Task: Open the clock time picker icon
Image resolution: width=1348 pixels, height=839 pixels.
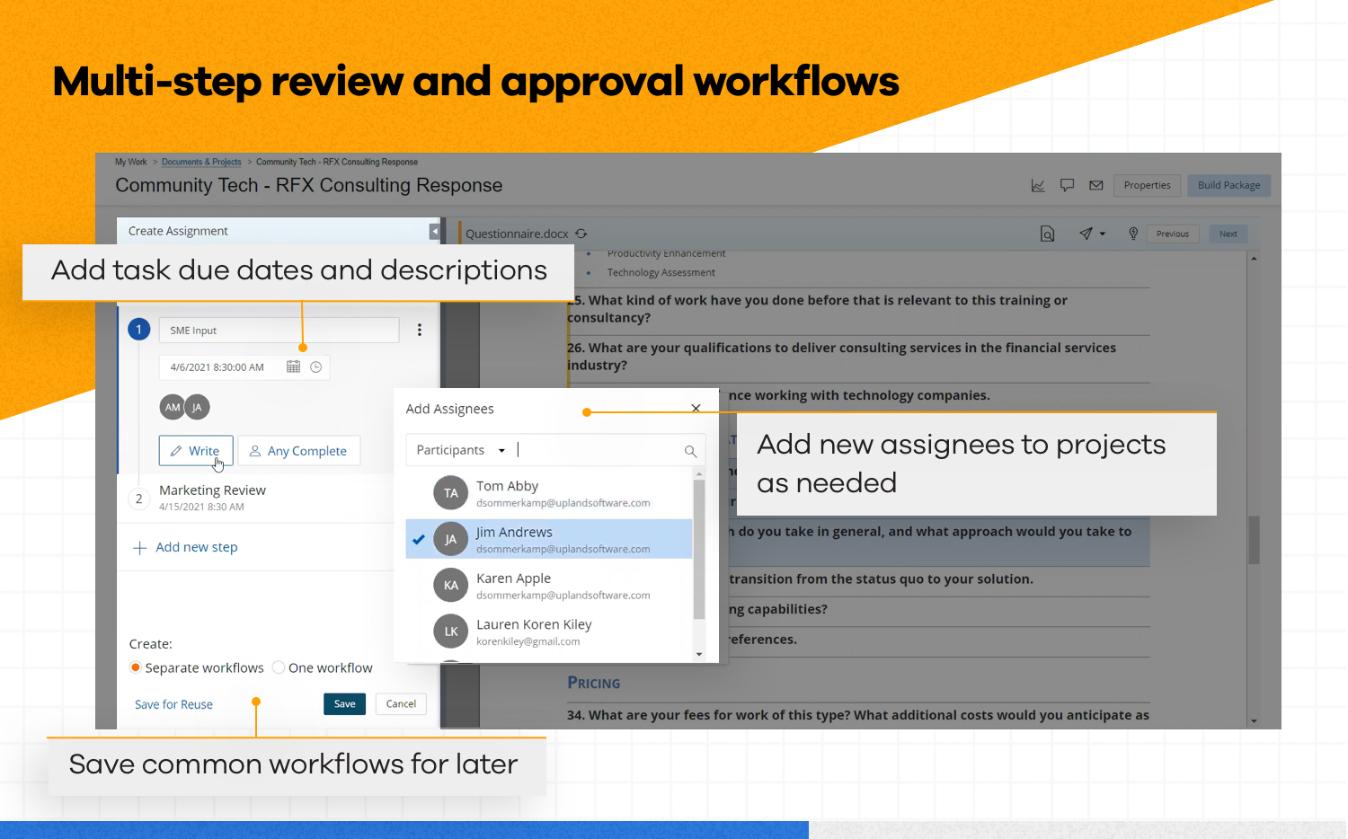Action: point(315,367)
